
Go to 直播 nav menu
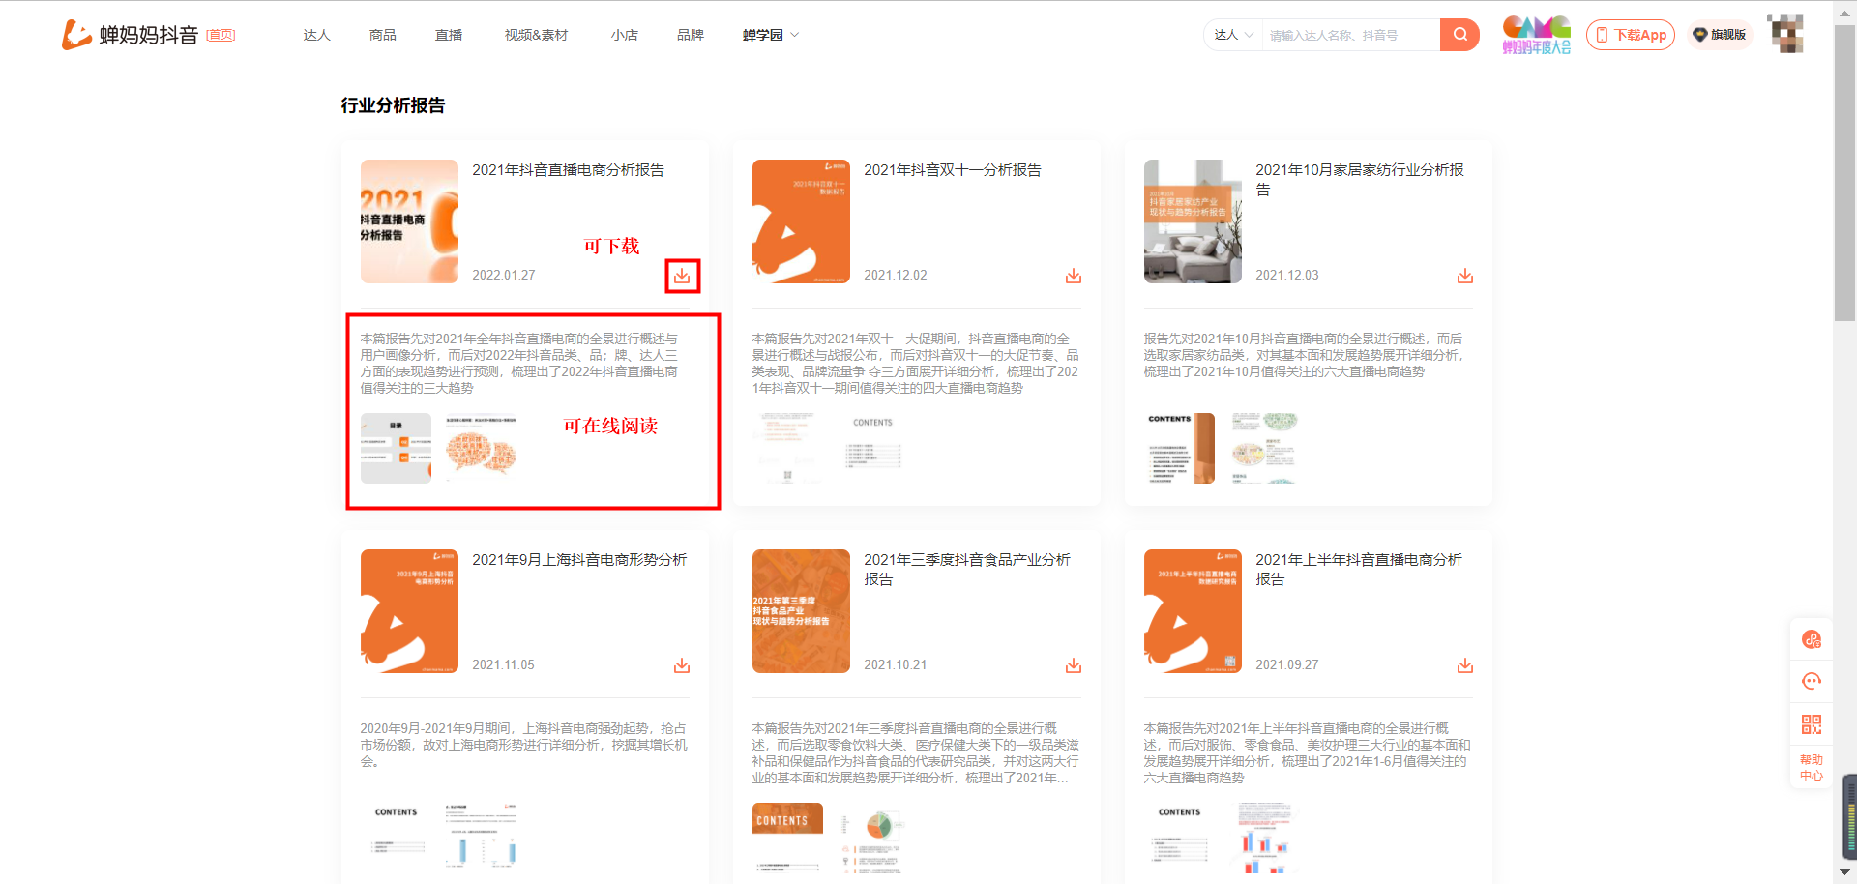click(449, 35)
